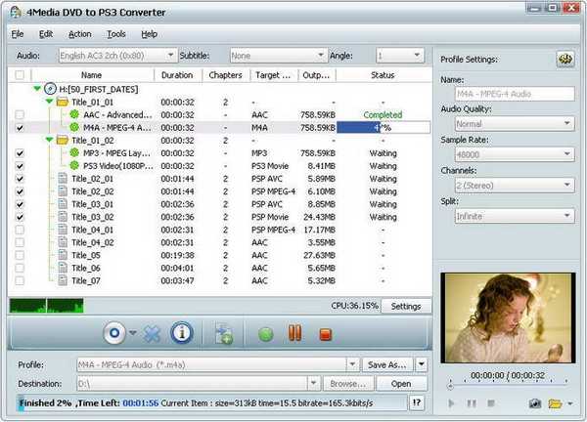The height and width of the screenshot is (422, 587).
Task: Click the Title_01_01 folder icon
Action: 63,102
